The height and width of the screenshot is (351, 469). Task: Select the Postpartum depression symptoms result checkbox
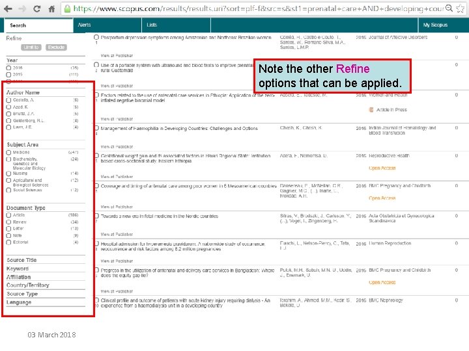(96, 37)
